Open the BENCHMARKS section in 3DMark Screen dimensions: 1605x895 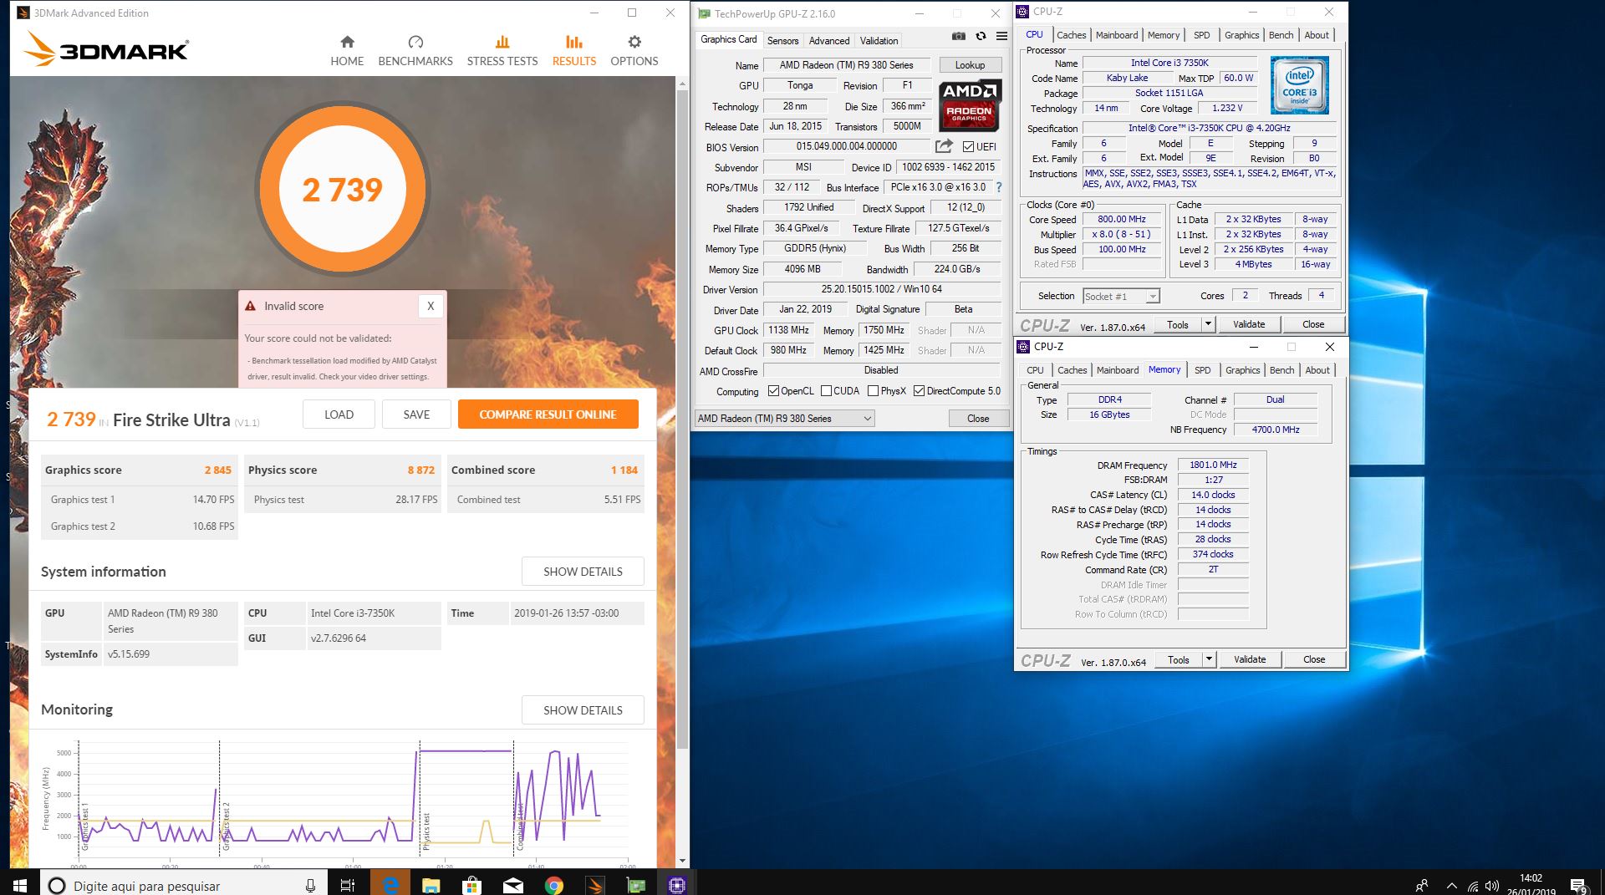(x=415, y=50)
